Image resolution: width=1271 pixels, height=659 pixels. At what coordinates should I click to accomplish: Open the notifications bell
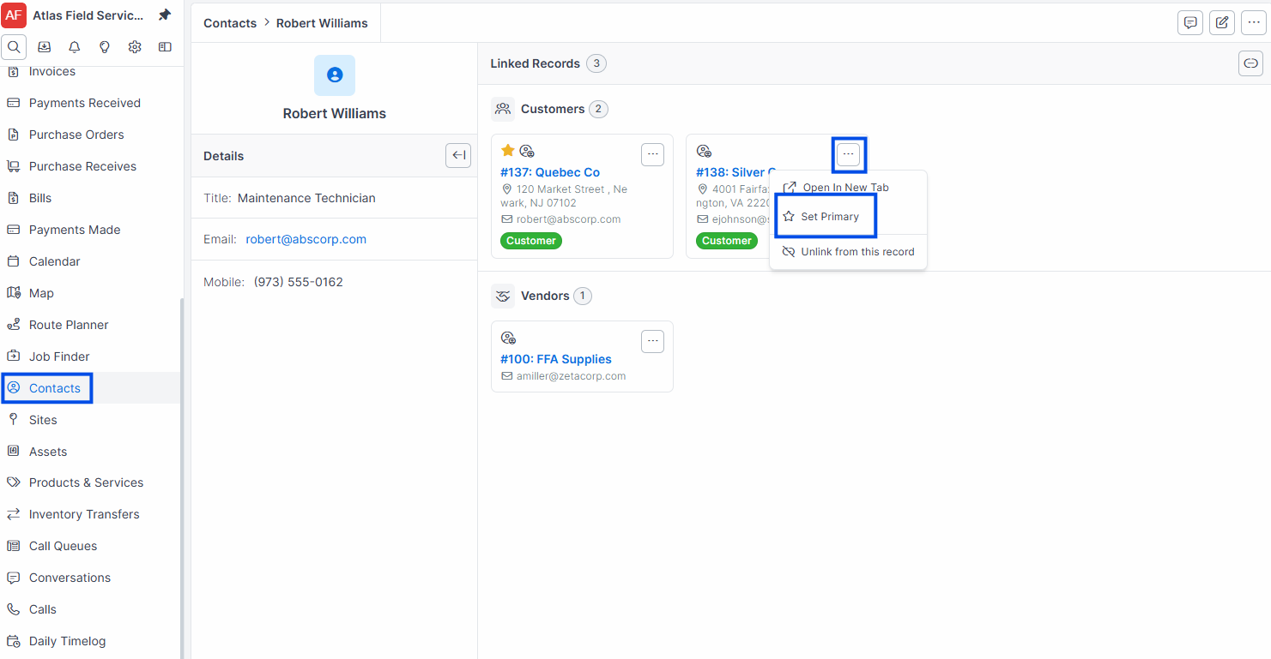click(75, 47)
